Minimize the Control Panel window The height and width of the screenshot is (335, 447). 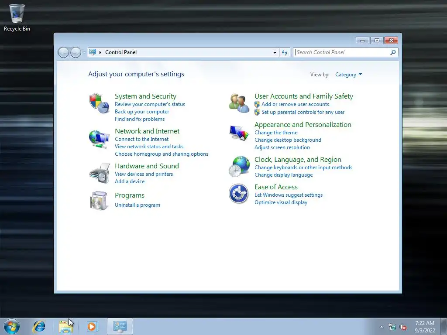point(362,41)
